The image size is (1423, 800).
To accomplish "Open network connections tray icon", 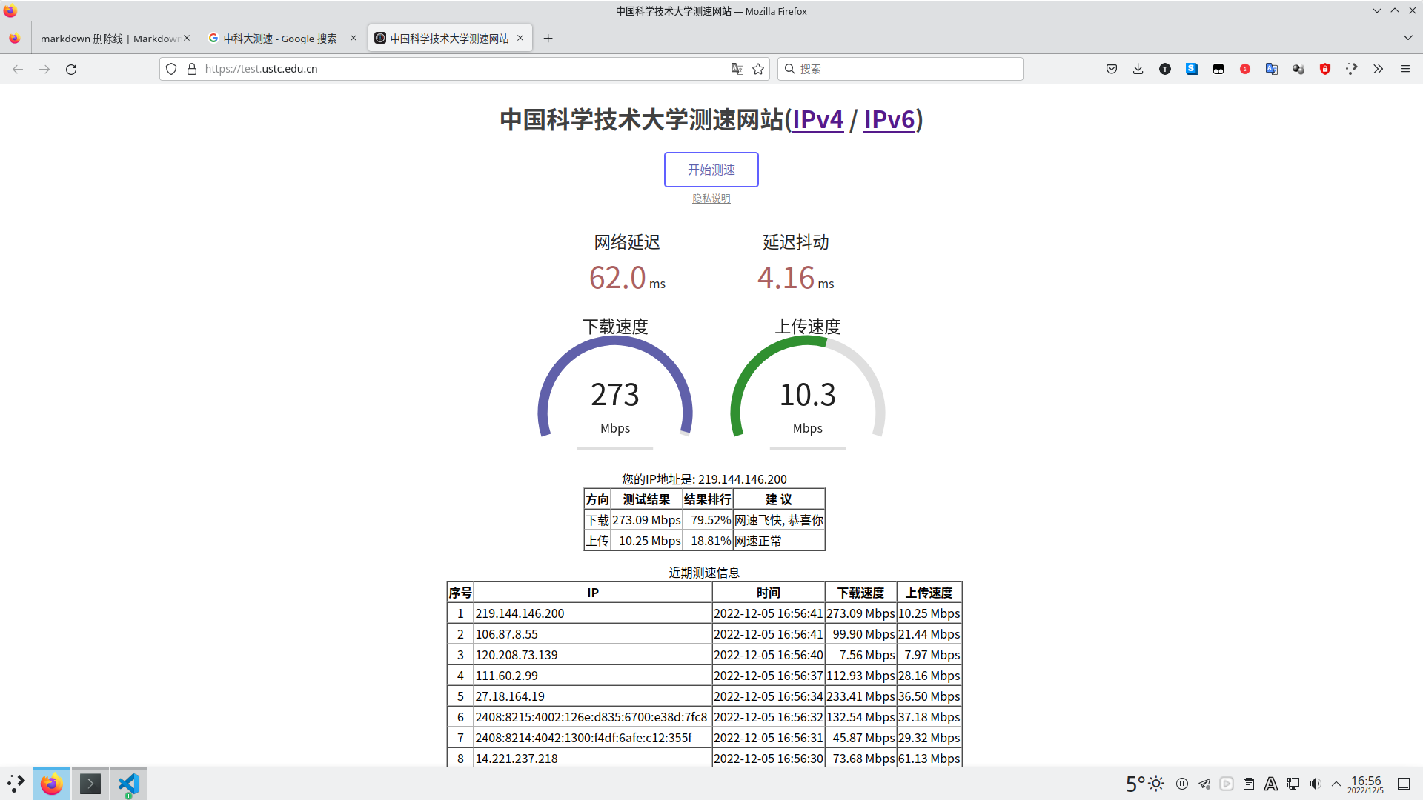I will [x=1293, y=784].
